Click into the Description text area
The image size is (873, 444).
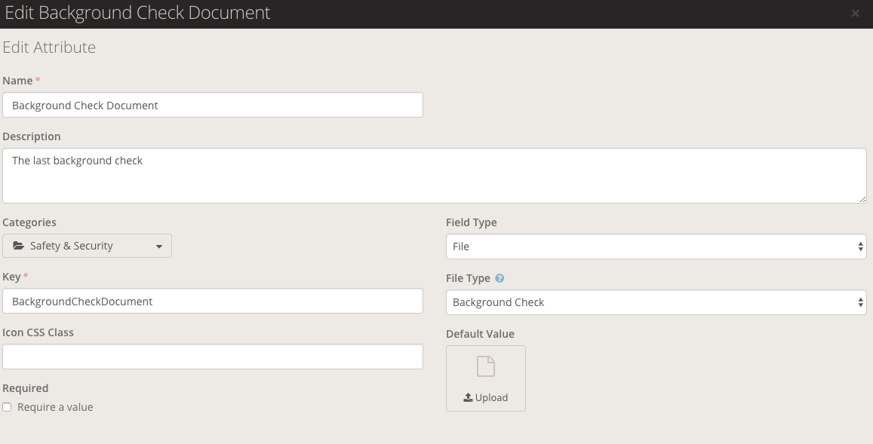(x=434, y=176)
